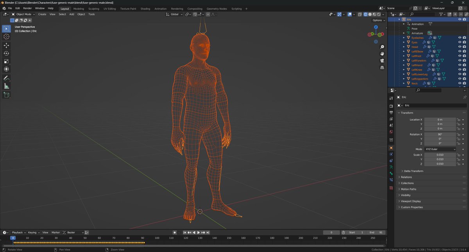This screenshot has height=252, width=469.
Task: Open the Global transform orientation dropdown
Action: (x=174, y=14)
